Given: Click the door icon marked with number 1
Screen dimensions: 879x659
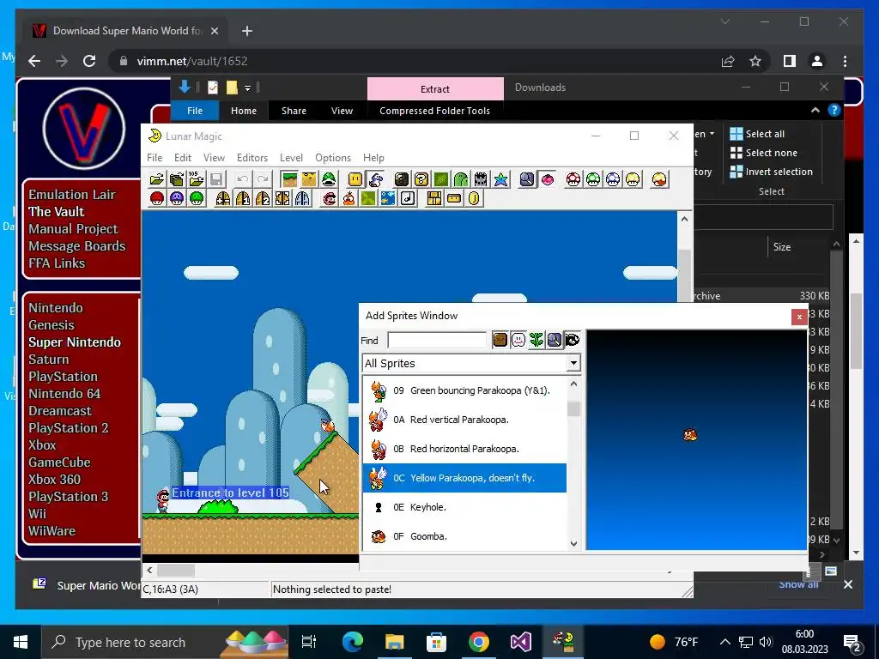Looking at the screenshot, I should coord(243,198).
